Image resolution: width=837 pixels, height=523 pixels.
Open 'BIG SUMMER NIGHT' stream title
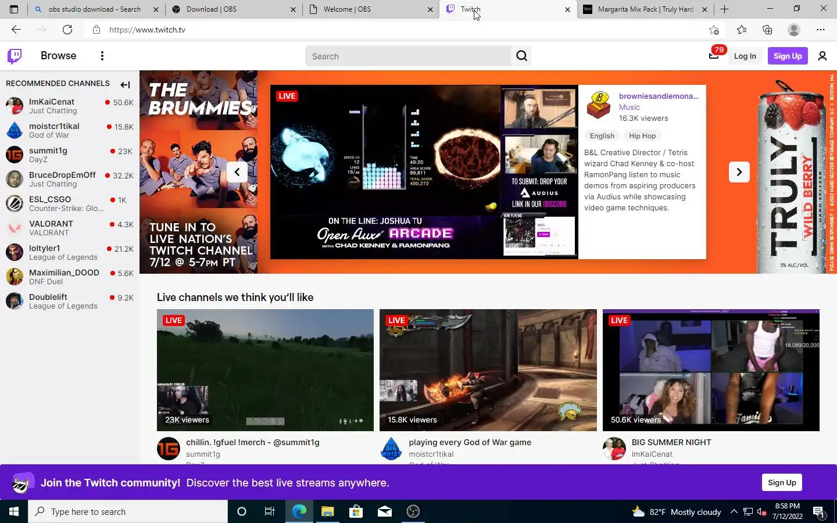pos(671,442)
